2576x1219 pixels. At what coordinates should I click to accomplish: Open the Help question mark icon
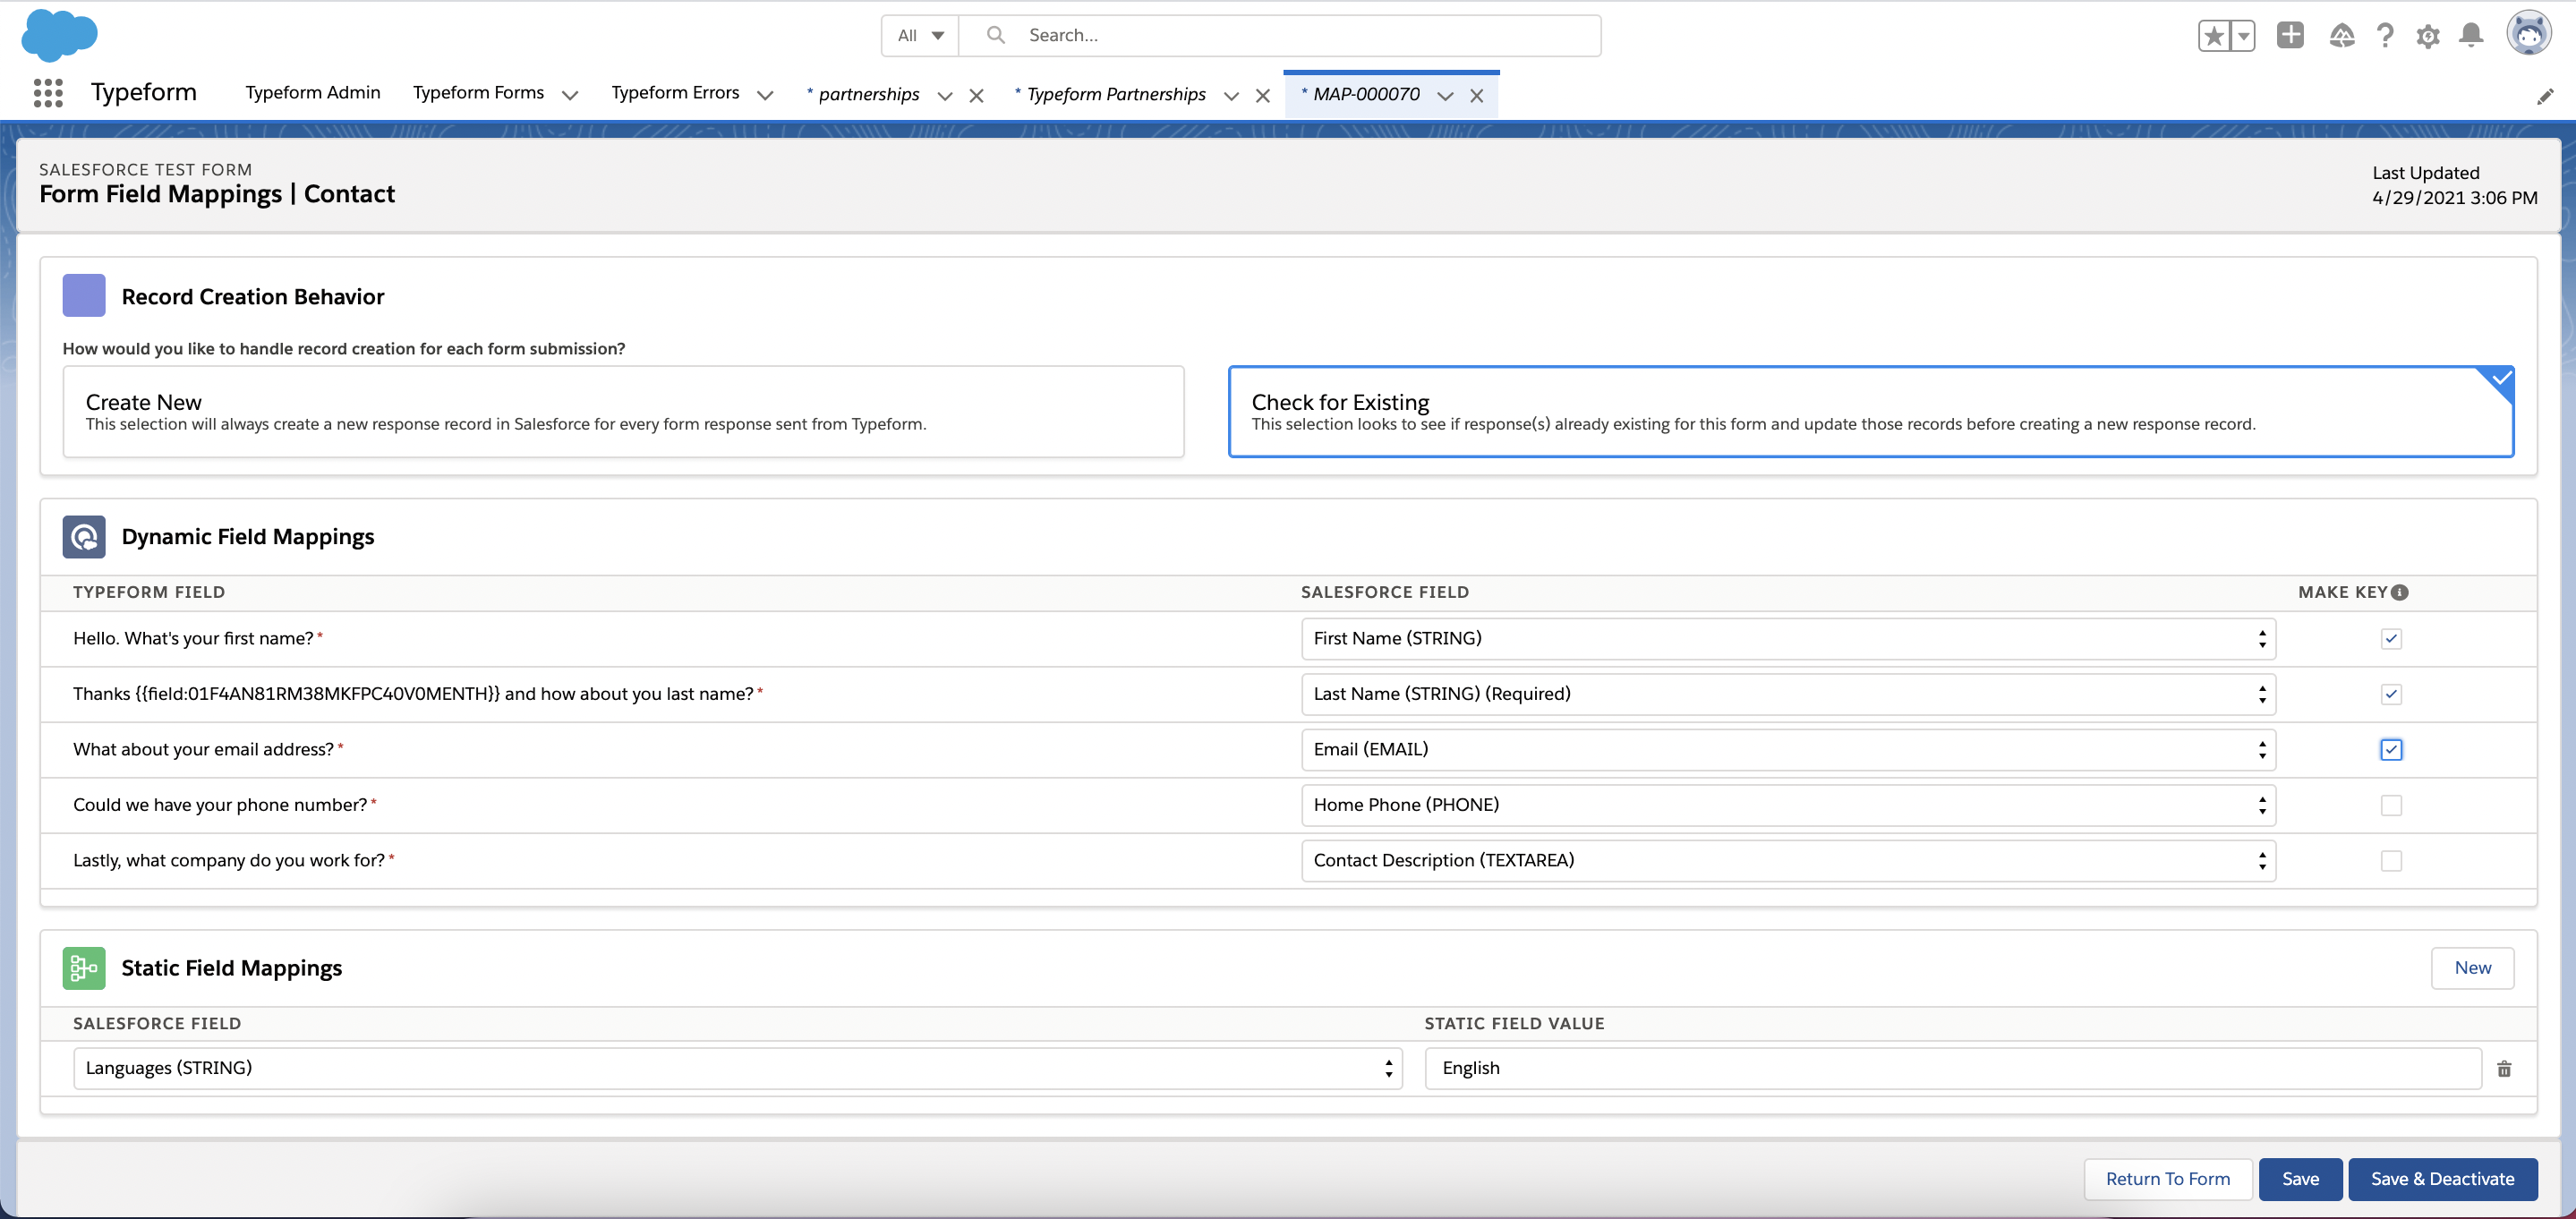pyautogui.click(x=2385, y=36)
